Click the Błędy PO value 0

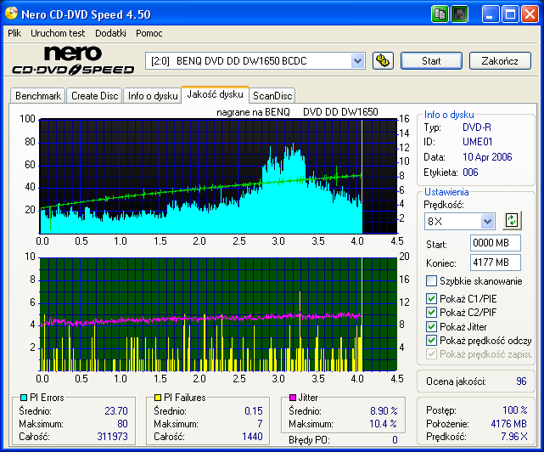395,440
